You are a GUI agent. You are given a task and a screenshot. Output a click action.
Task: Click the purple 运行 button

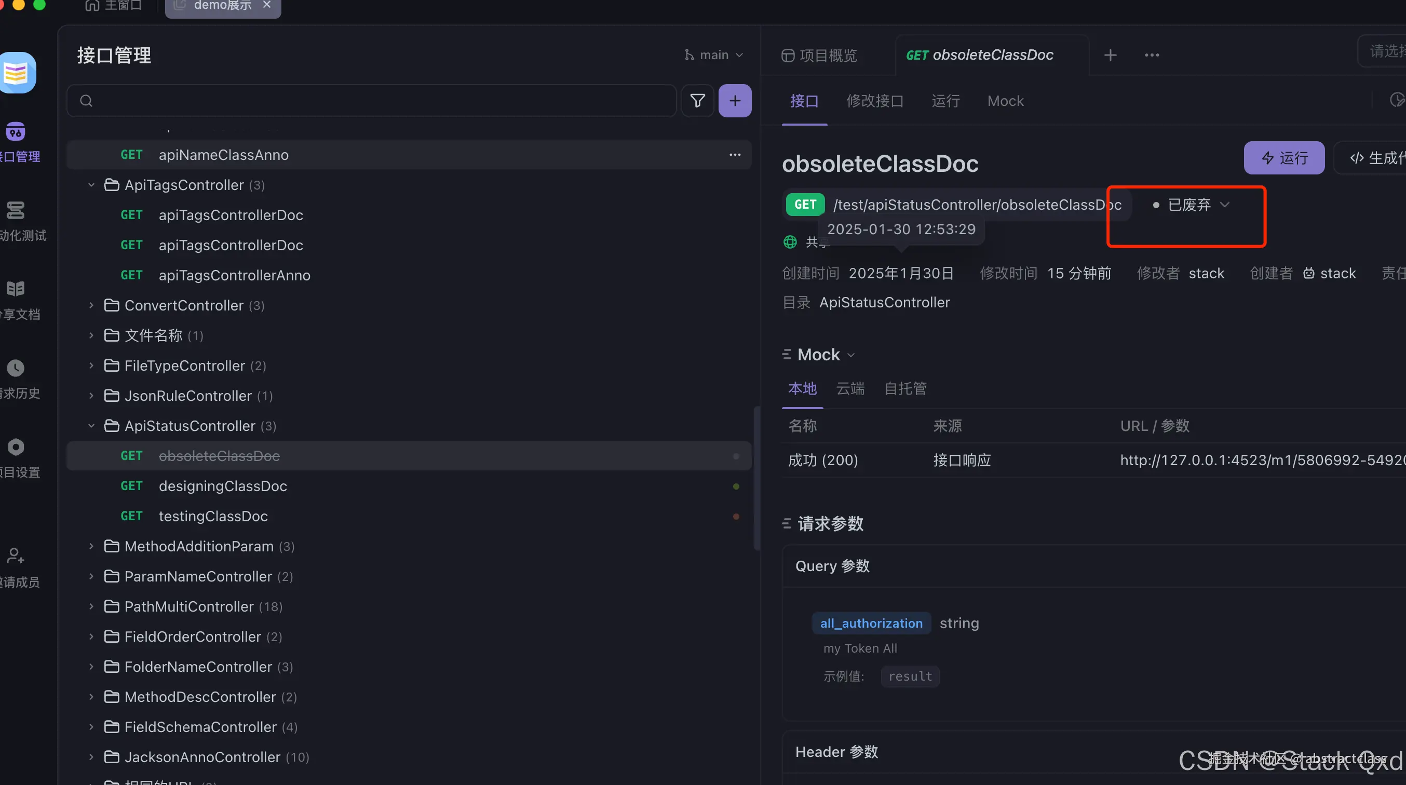pyautogui.click(x=1284, y=158)
